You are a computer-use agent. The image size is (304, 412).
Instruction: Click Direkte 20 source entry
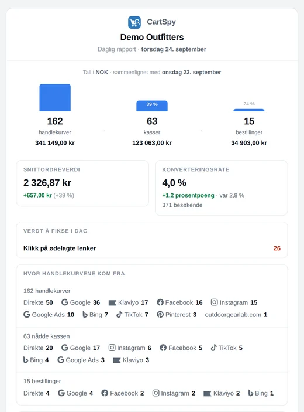38,348
